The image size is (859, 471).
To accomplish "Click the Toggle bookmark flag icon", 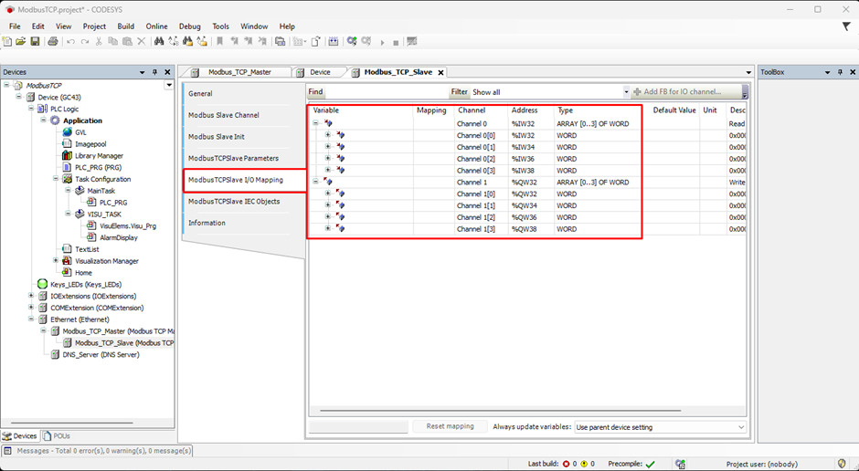I will coord(219,42).
